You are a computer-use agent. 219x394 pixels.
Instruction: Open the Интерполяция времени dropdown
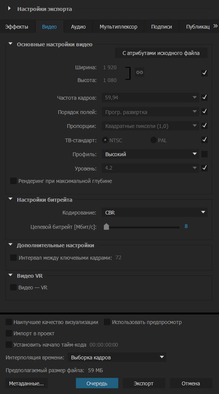tap(117, 357)
